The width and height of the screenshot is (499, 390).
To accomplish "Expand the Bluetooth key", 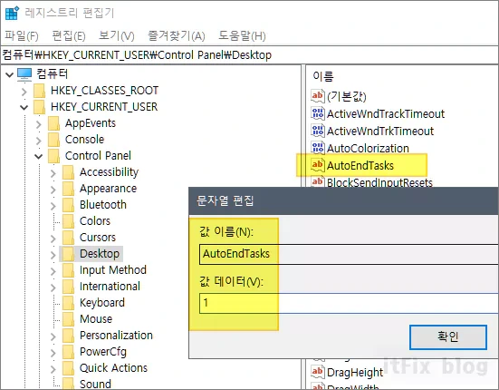I will (53, 206).
